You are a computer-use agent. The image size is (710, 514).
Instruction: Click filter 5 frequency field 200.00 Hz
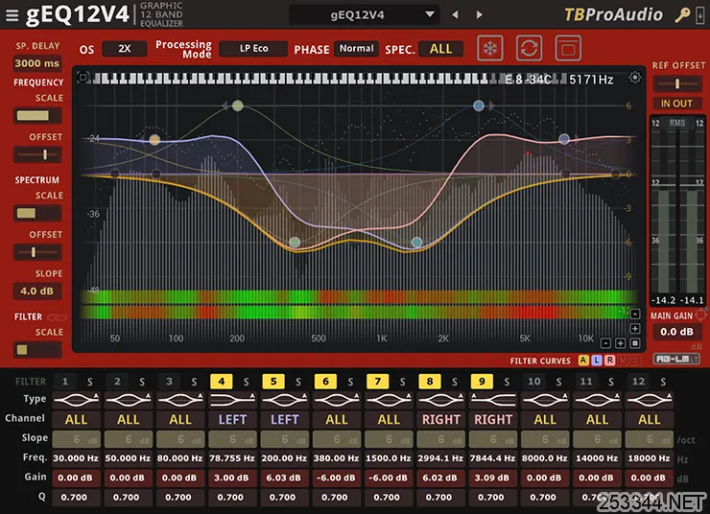coord(284,458)
